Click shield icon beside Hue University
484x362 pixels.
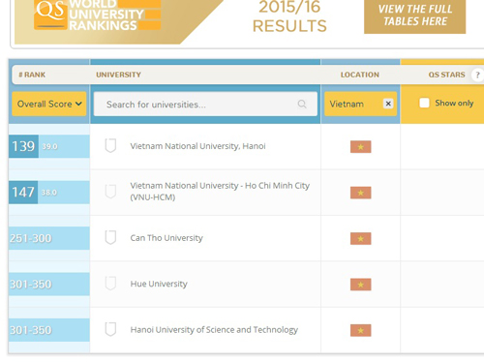click(110, 284)
